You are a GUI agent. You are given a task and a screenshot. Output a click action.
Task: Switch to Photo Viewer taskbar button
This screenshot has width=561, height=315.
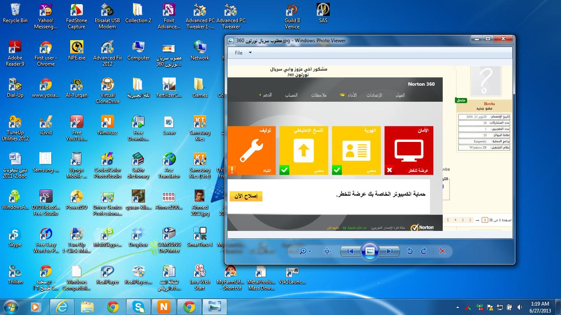click(215, 306)
